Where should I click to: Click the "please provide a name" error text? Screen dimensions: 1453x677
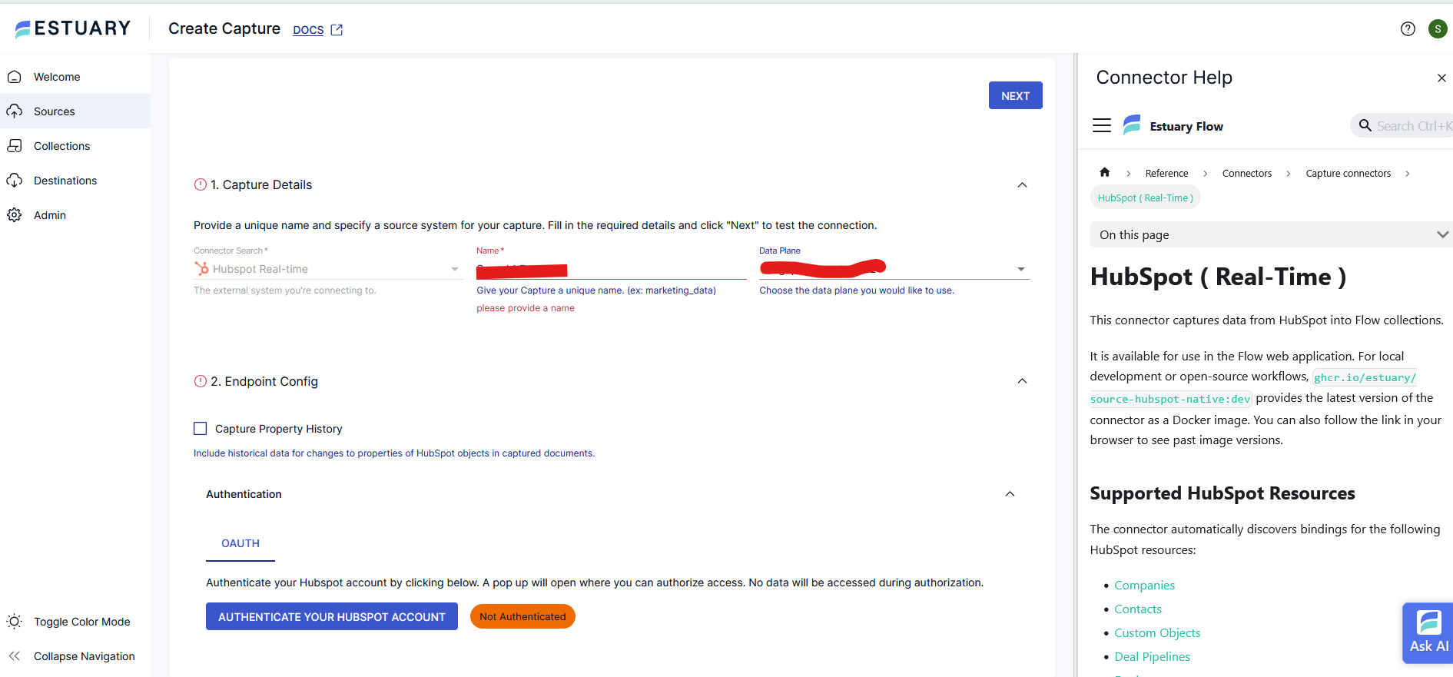pos(526,308)
